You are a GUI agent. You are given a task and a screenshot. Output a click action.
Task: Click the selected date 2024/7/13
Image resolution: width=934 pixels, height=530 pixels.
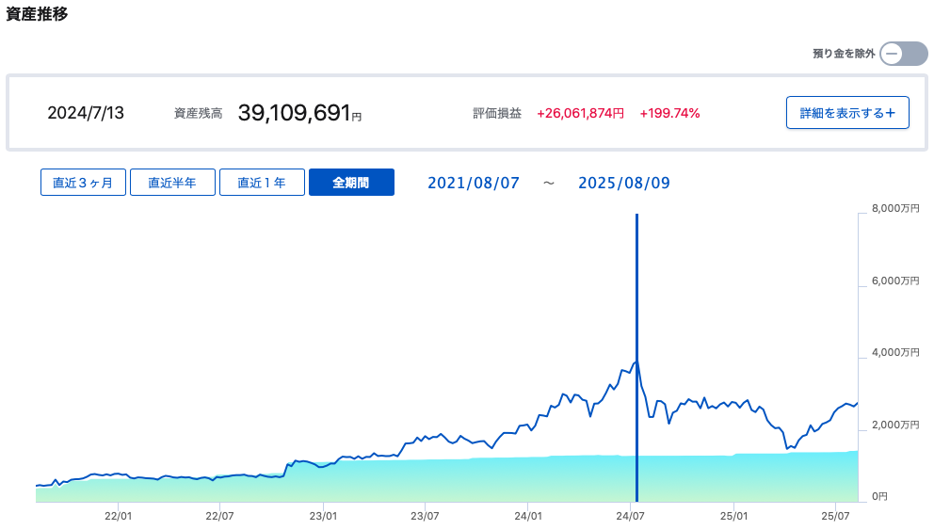(x=86, y=113)
